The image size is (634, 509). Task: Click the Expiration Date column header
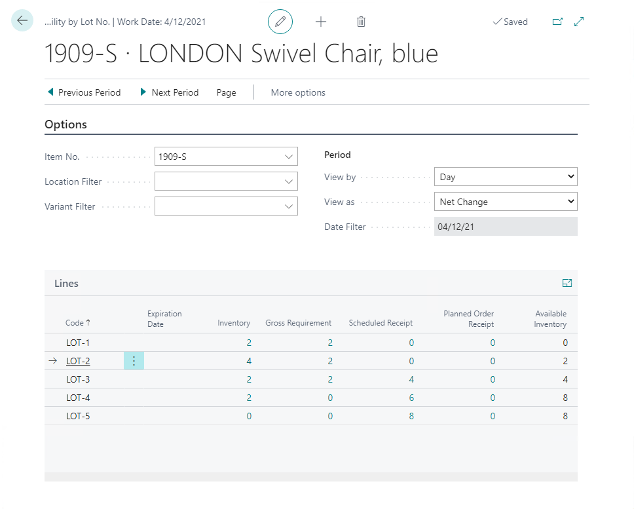pyautogui.click(x=164, y=318)
